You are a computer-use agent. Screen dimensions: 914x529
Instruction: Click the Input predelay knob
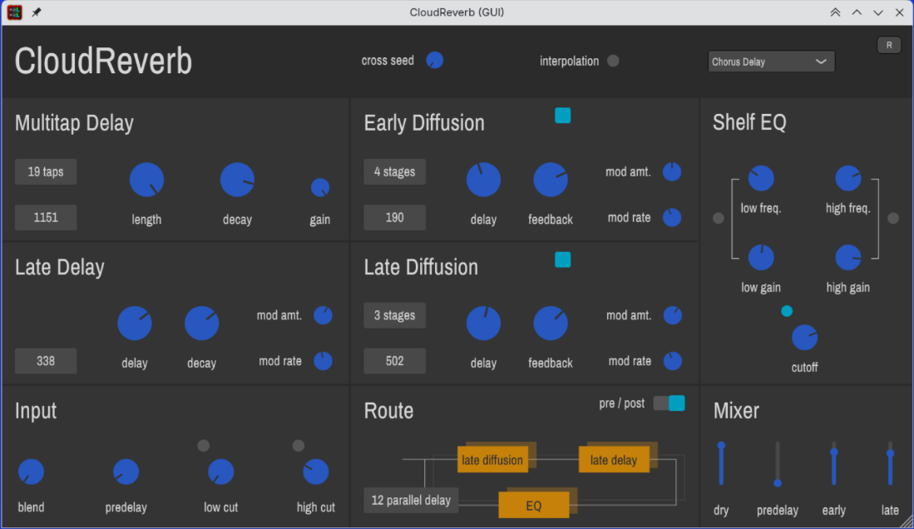pyautogui.click(x=126, y=472)
